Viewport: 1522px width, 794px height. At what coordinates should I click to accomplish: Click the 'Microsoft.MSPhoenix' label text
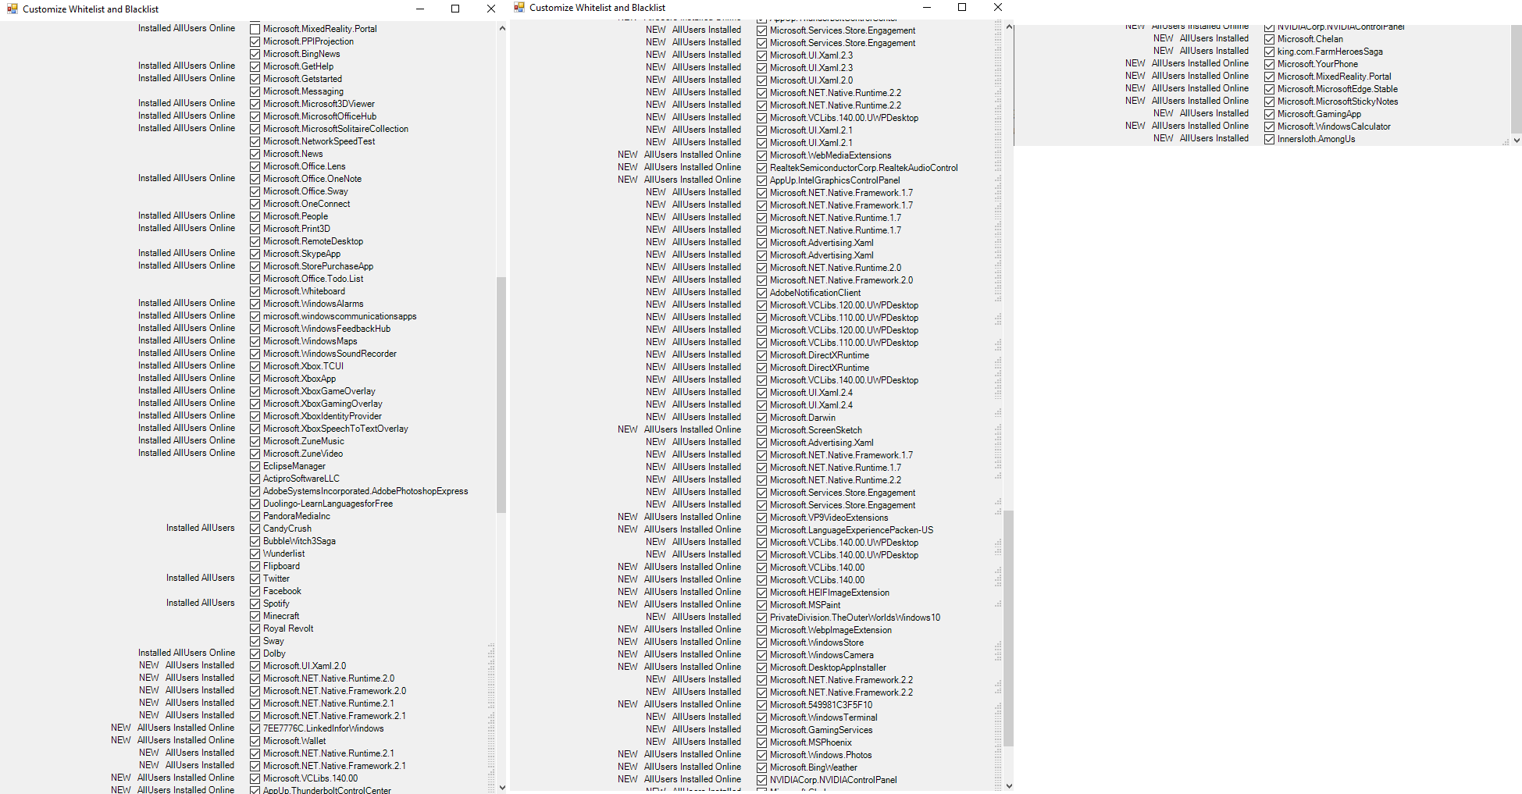811,742
